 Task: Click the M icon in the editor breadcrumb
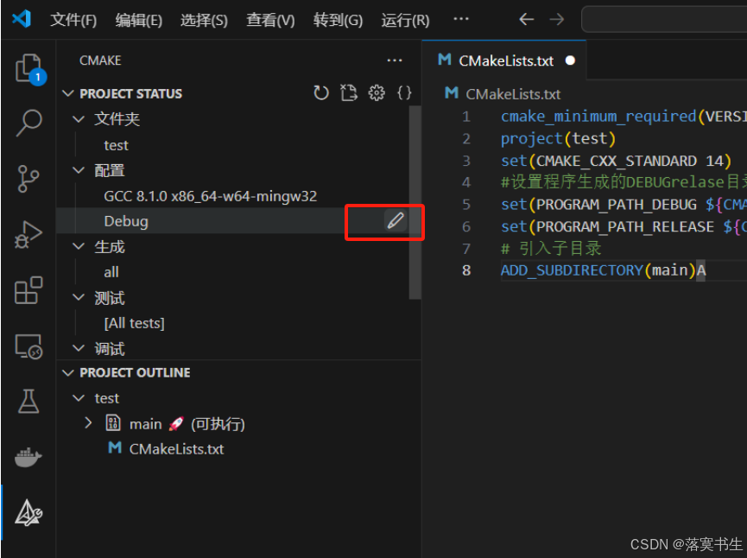[451, 92]
